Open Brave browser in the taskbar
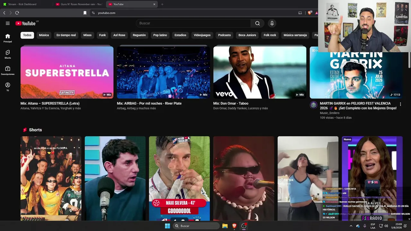The width and height of the screenshot is (411, 231). pos(234,226)
